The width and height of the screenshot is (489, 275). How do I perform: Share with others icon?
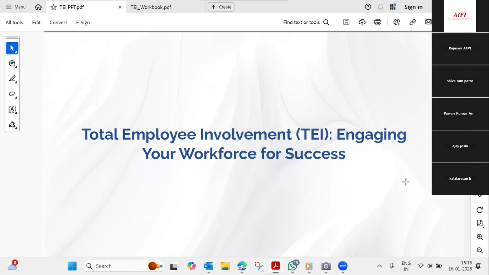[397, 22]
